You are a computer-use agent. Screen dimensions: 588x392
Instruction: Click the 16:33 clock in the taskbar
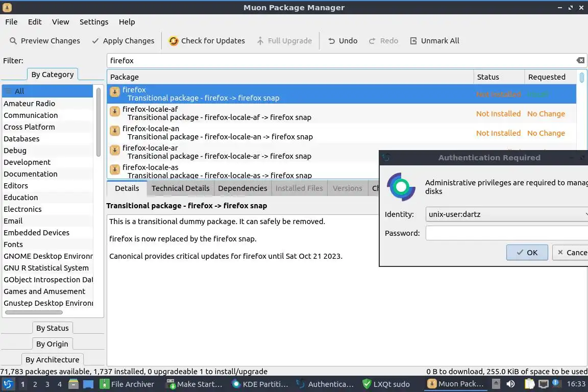point(576,384)
